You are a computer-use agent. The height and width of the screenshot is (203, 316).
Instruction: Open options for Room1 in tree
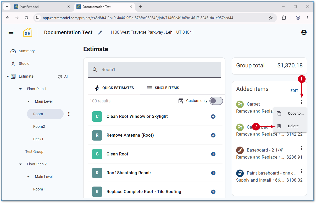point(69,114)
